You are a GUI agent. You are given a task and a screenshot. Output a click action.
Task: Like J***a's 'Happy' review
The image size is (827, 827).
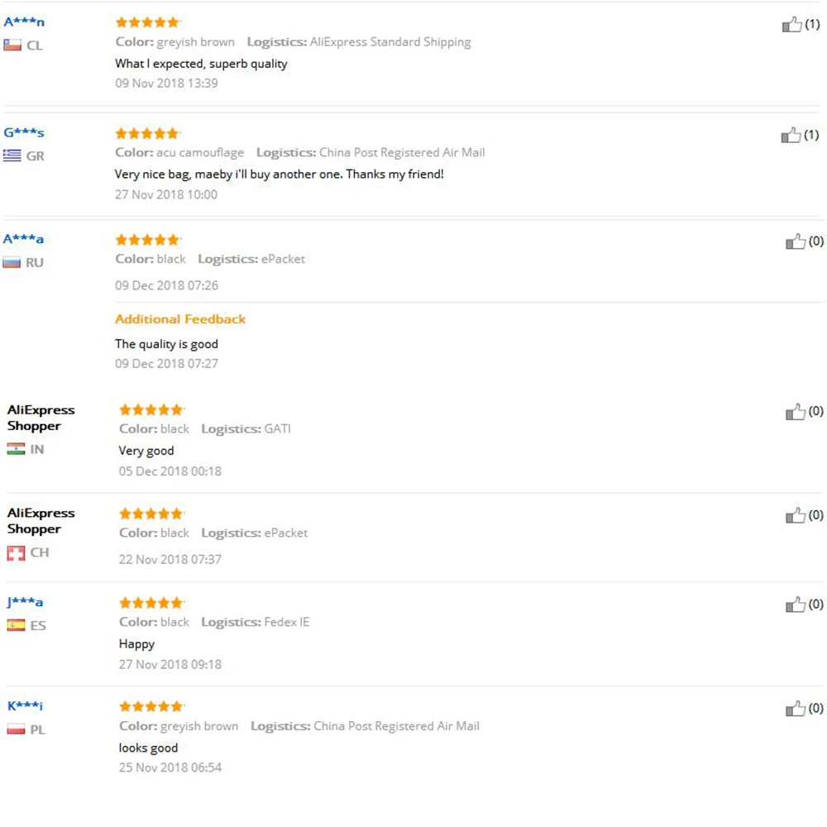(x=795, y=605)
